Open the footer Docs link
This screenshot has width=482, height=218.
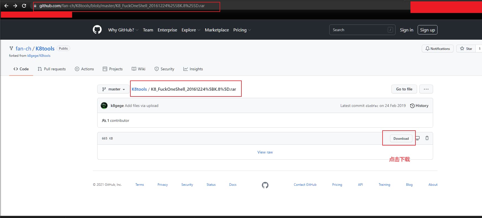pyautogui.click(x=233, y=185)
